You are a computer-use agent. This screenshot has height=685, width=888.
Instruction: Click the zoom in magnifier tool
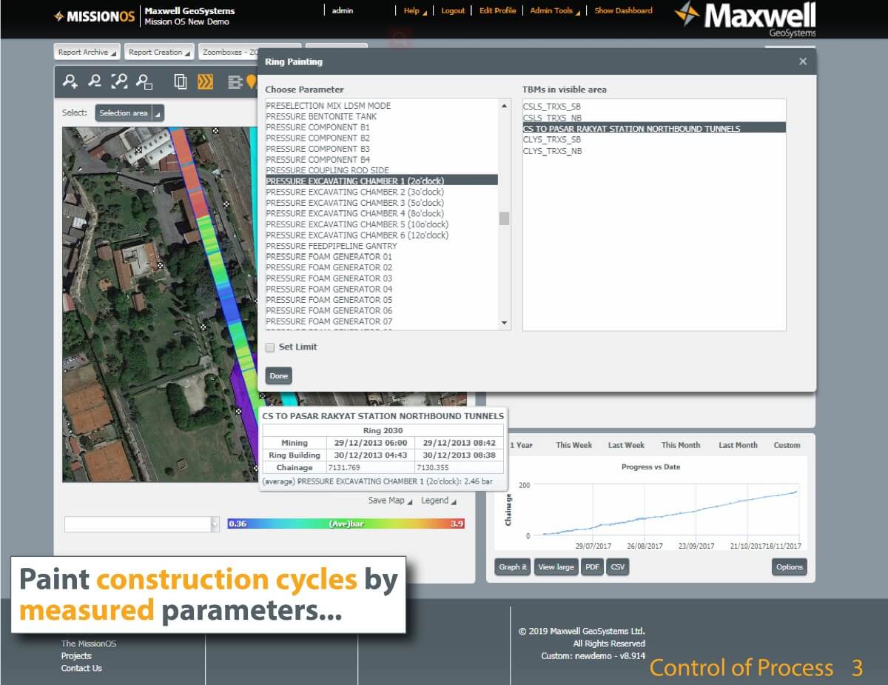point(70,81)
